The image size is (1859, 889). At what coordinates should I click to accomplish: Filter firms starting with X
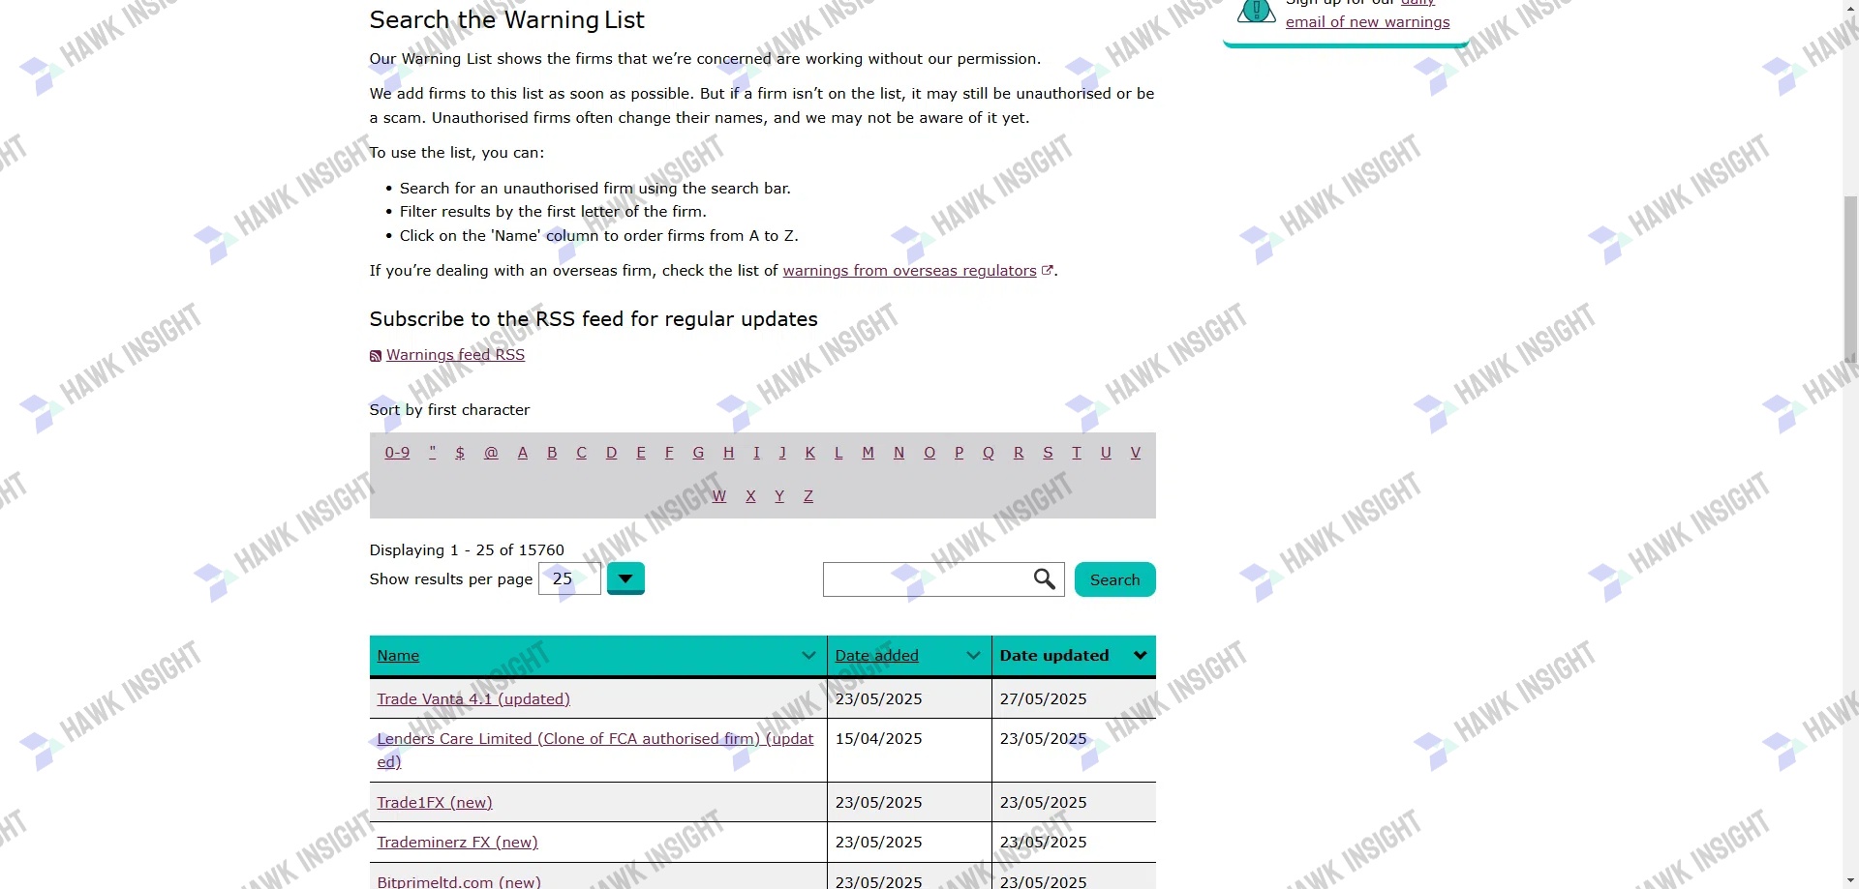point(750,495)
